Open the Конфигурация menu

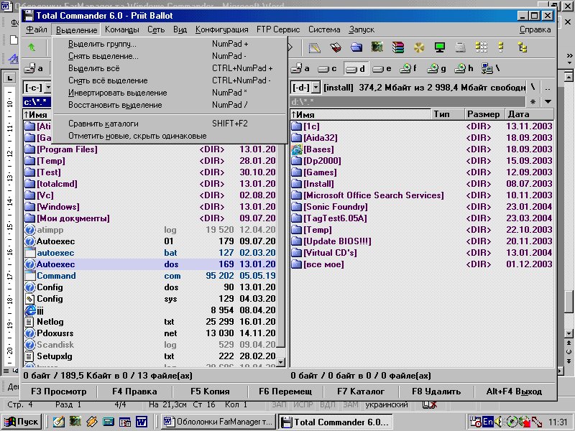tap(222, 29)
